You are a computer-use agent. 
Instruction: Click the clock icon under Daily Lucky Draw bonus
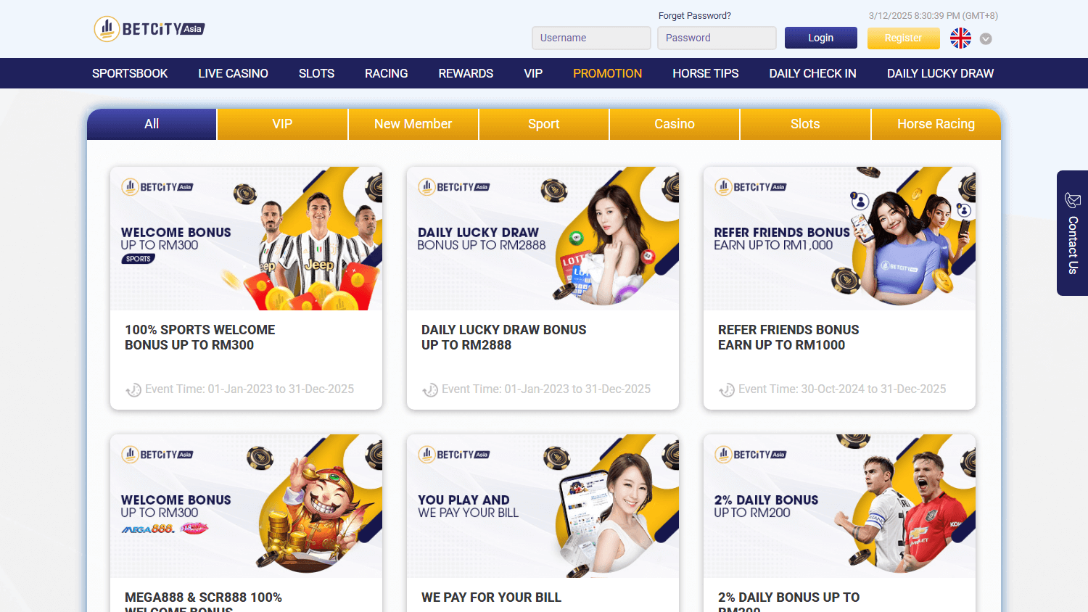pos(430,389)
